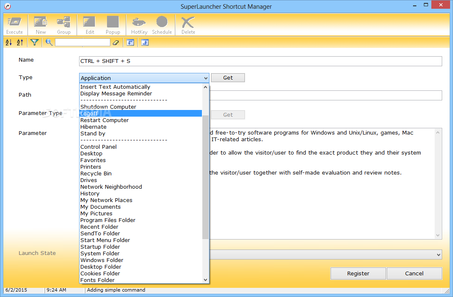Viewport: 453px width, 297px height.
Task: Click into the Name field
Action: (260, 61)
